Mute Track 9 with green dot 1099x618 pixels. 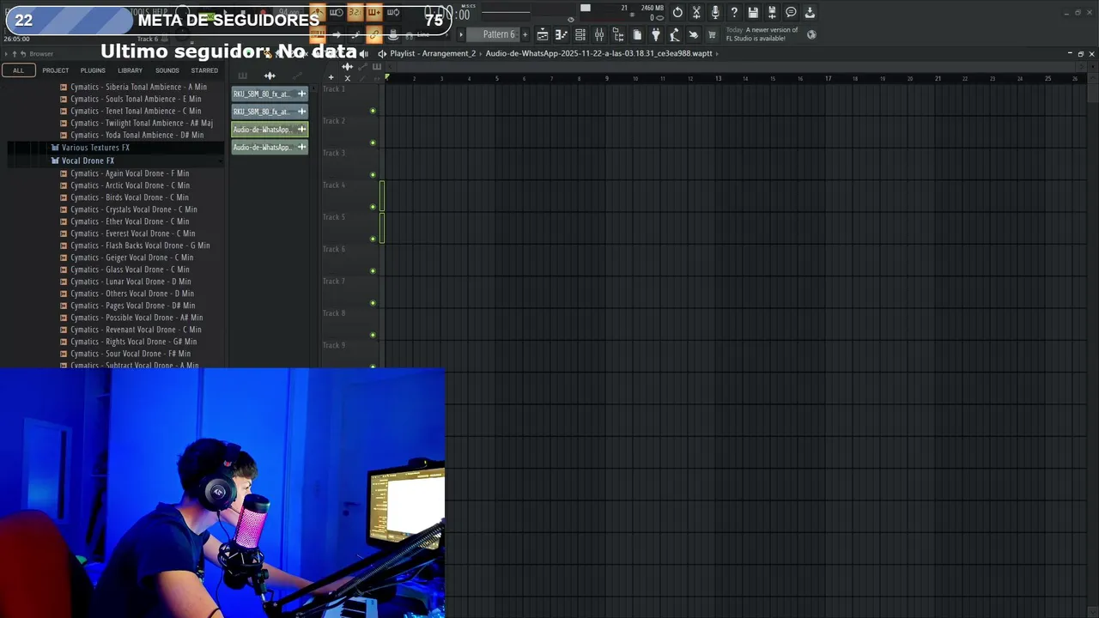373,366
